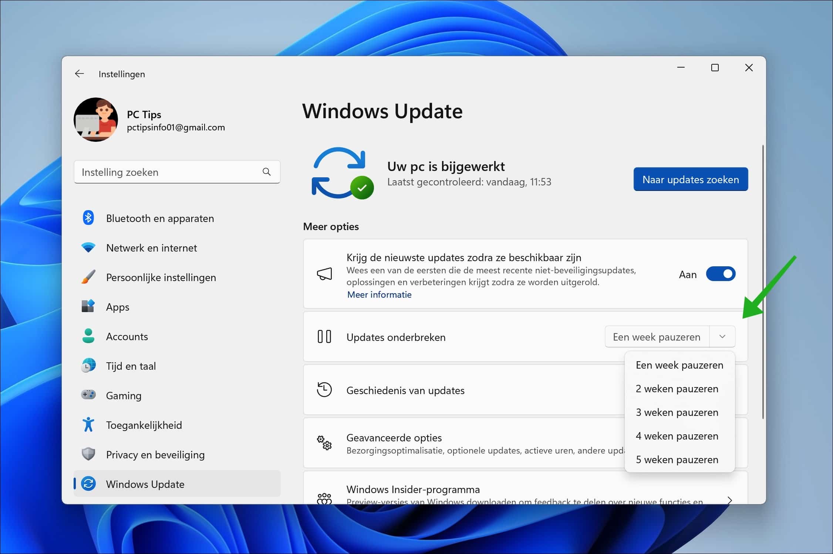The height and width of the screenshot is (554, 833).
Task: Open Tijd en taal settings
Action: (x=177, y=366)
